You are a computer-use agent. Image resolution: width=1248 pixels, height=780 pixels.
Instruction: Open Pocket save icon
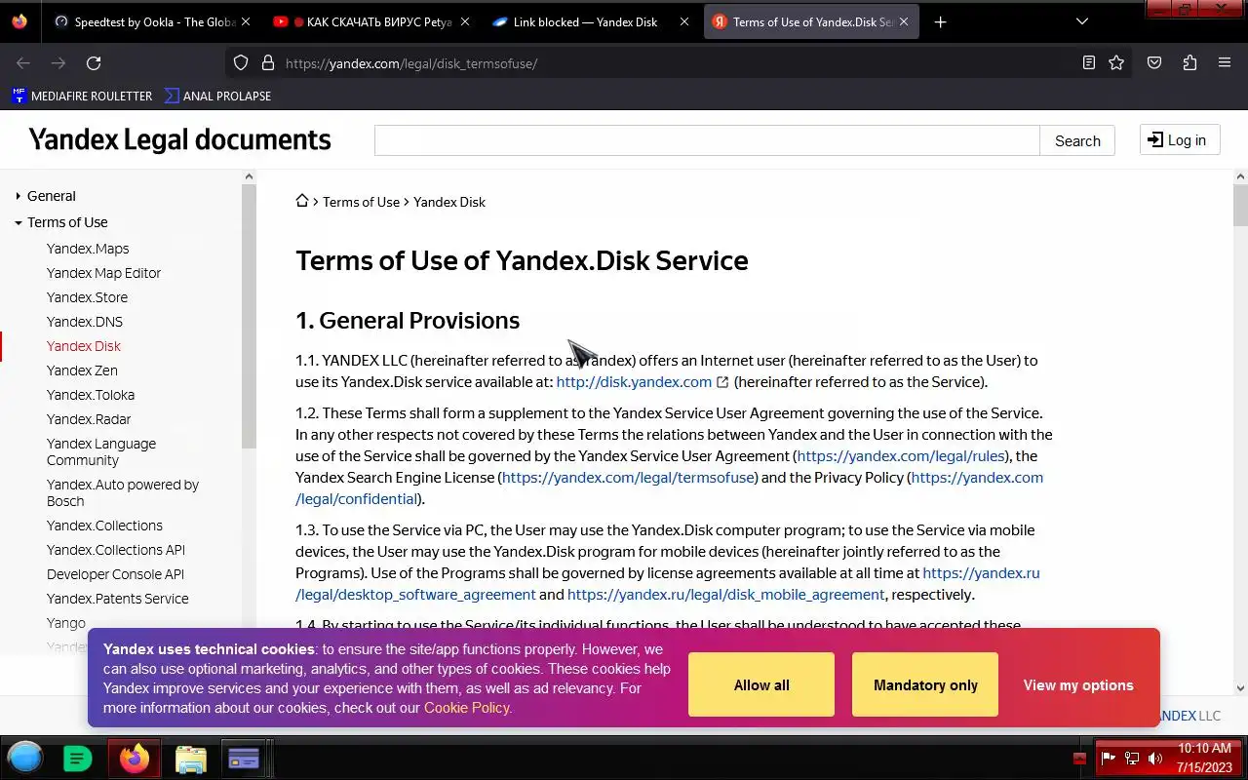1154,63
